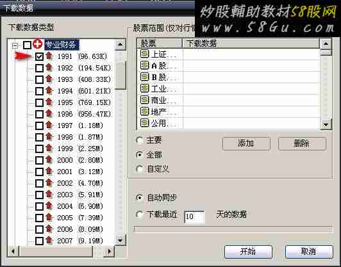Click the red house icon next to 1995
The height and width of the screenshot is (267, 341).
(x=49, y=102)
